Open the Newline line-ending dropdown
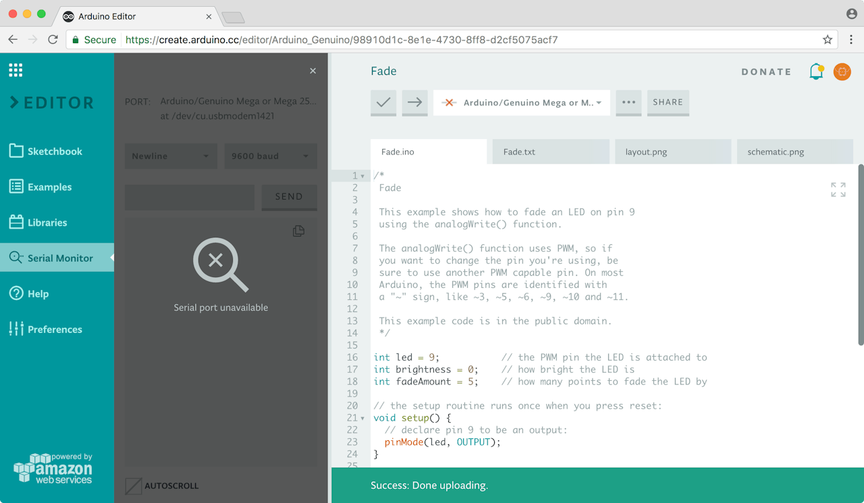864x503 pixels. pos(171,156)
